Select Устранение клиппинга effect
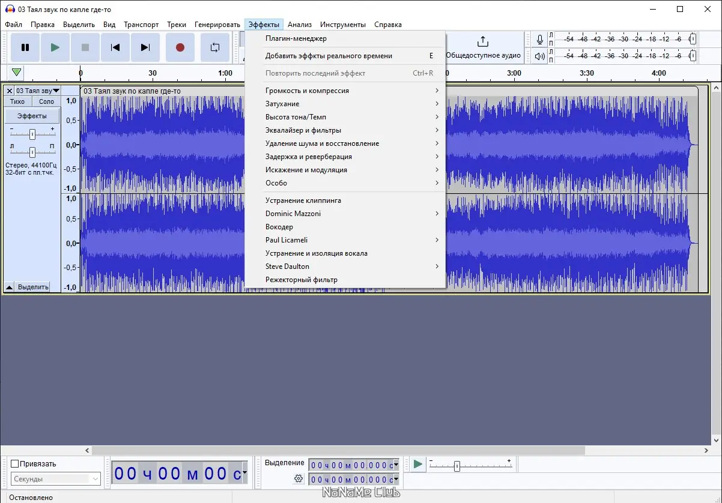This screenshot has width=722, height=503. point(345,200)
